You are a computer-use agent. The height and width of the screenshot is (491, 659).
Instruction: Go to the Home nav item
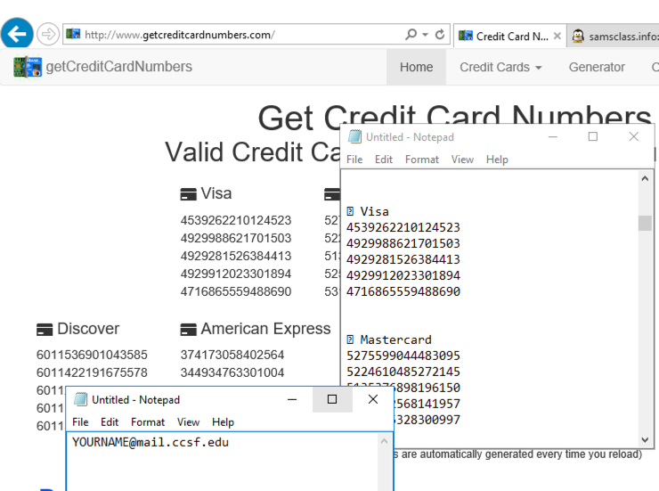pos(416,67)
